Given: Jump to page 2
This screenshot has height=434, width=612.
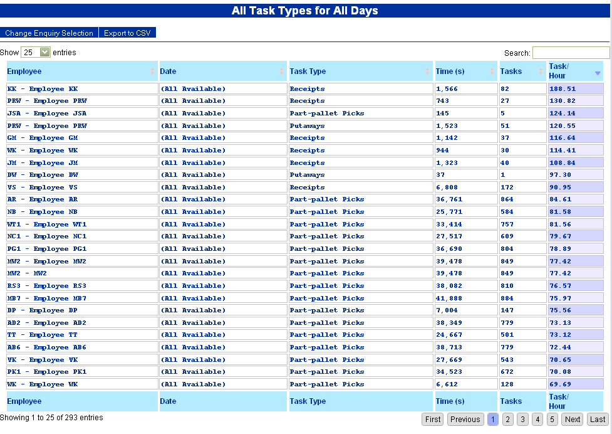Looking at the screenshot, I should coord(508,419).
